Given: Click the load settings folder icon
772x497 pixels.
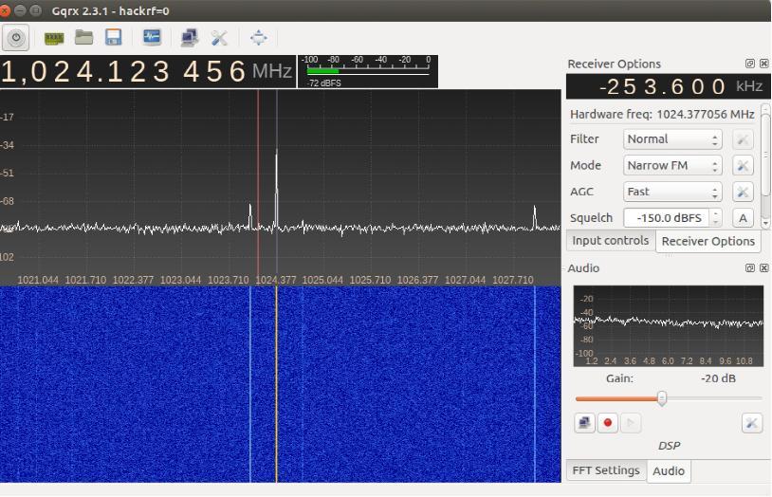Looking at the screenshot, I should pyautogui.click(x=84, y=38).
